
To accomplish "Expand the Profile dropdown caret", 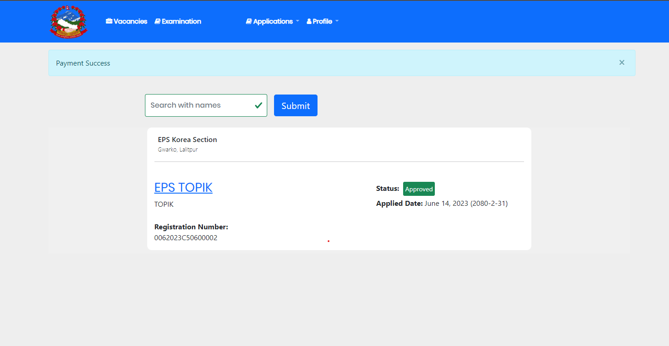I will point(337,21).
